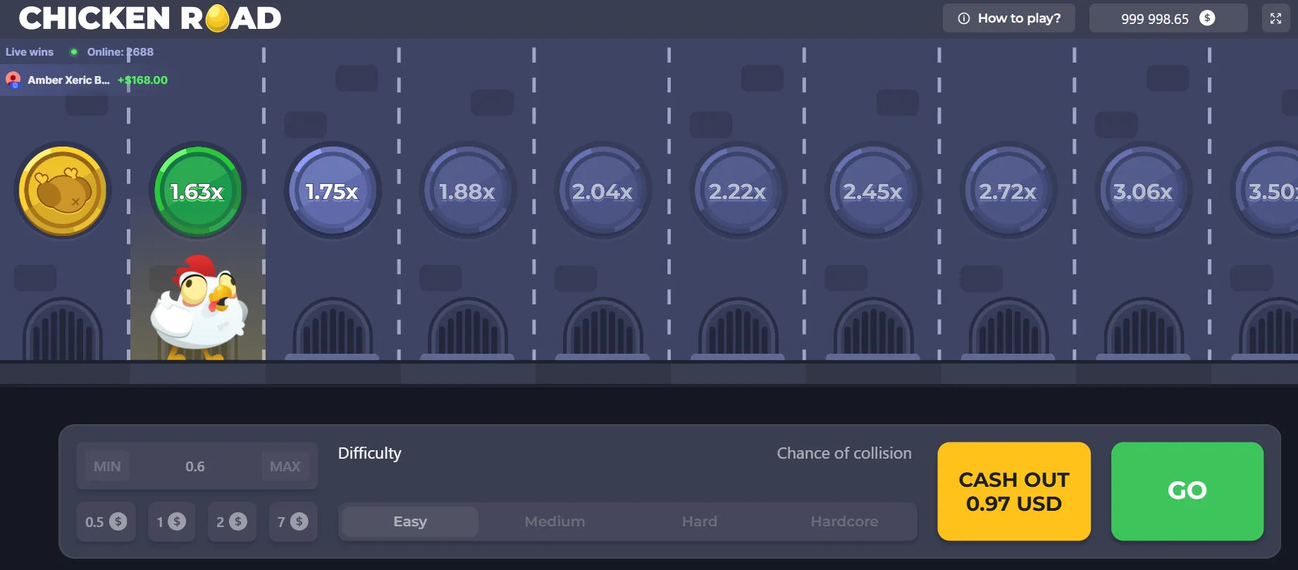1298x570 pixels.
Task: Click the Amber Xeric B... player name
Action: 68,80
